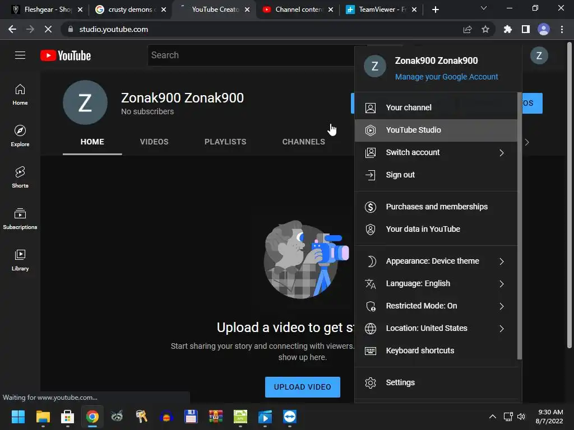
Task: Click Manage your Google Account link
Action: pyautogui.click(x=446, y=77)
